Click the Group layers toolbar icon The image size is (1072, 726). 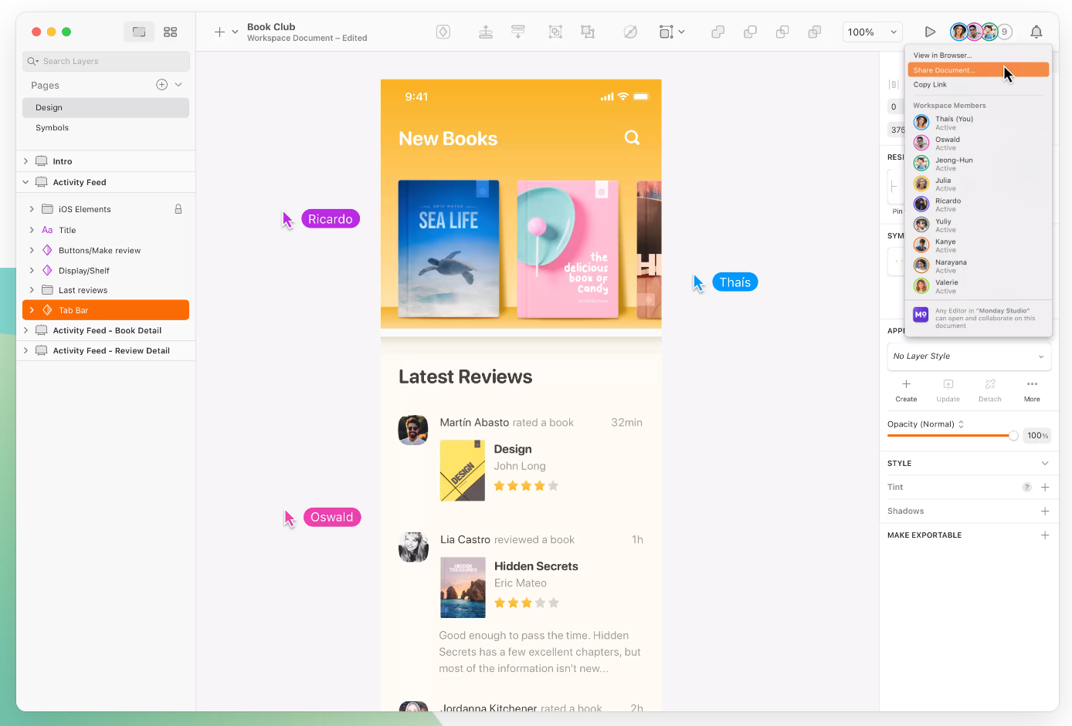coord(555,32)
